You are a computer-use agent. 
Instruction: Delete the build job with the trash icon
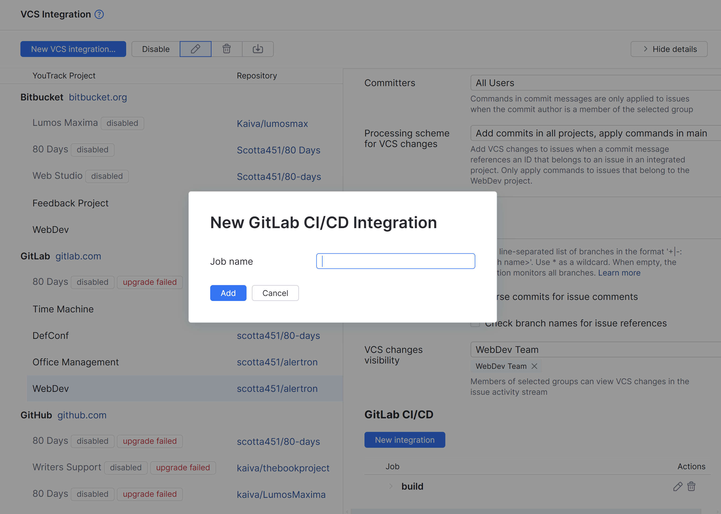tap(691, 486)
